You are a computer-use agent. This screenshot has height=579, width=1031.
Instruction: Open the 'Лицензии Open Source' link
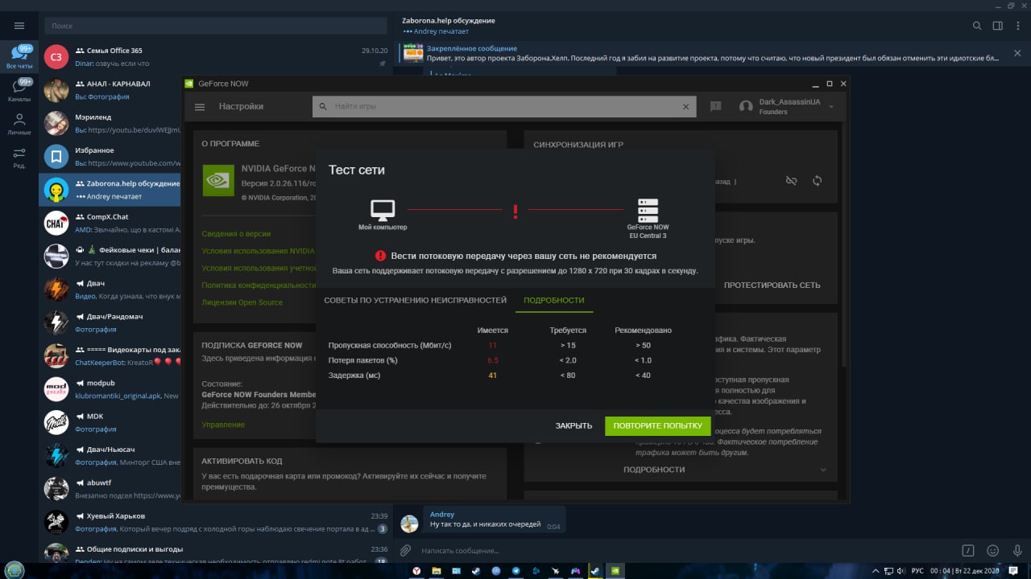tap(242, 302)
